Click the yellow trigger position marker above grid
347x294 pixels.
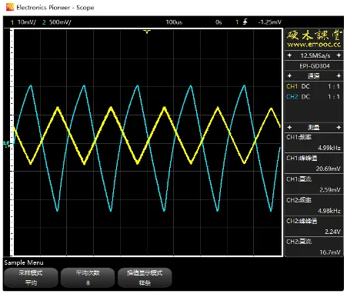click(147, 32)
